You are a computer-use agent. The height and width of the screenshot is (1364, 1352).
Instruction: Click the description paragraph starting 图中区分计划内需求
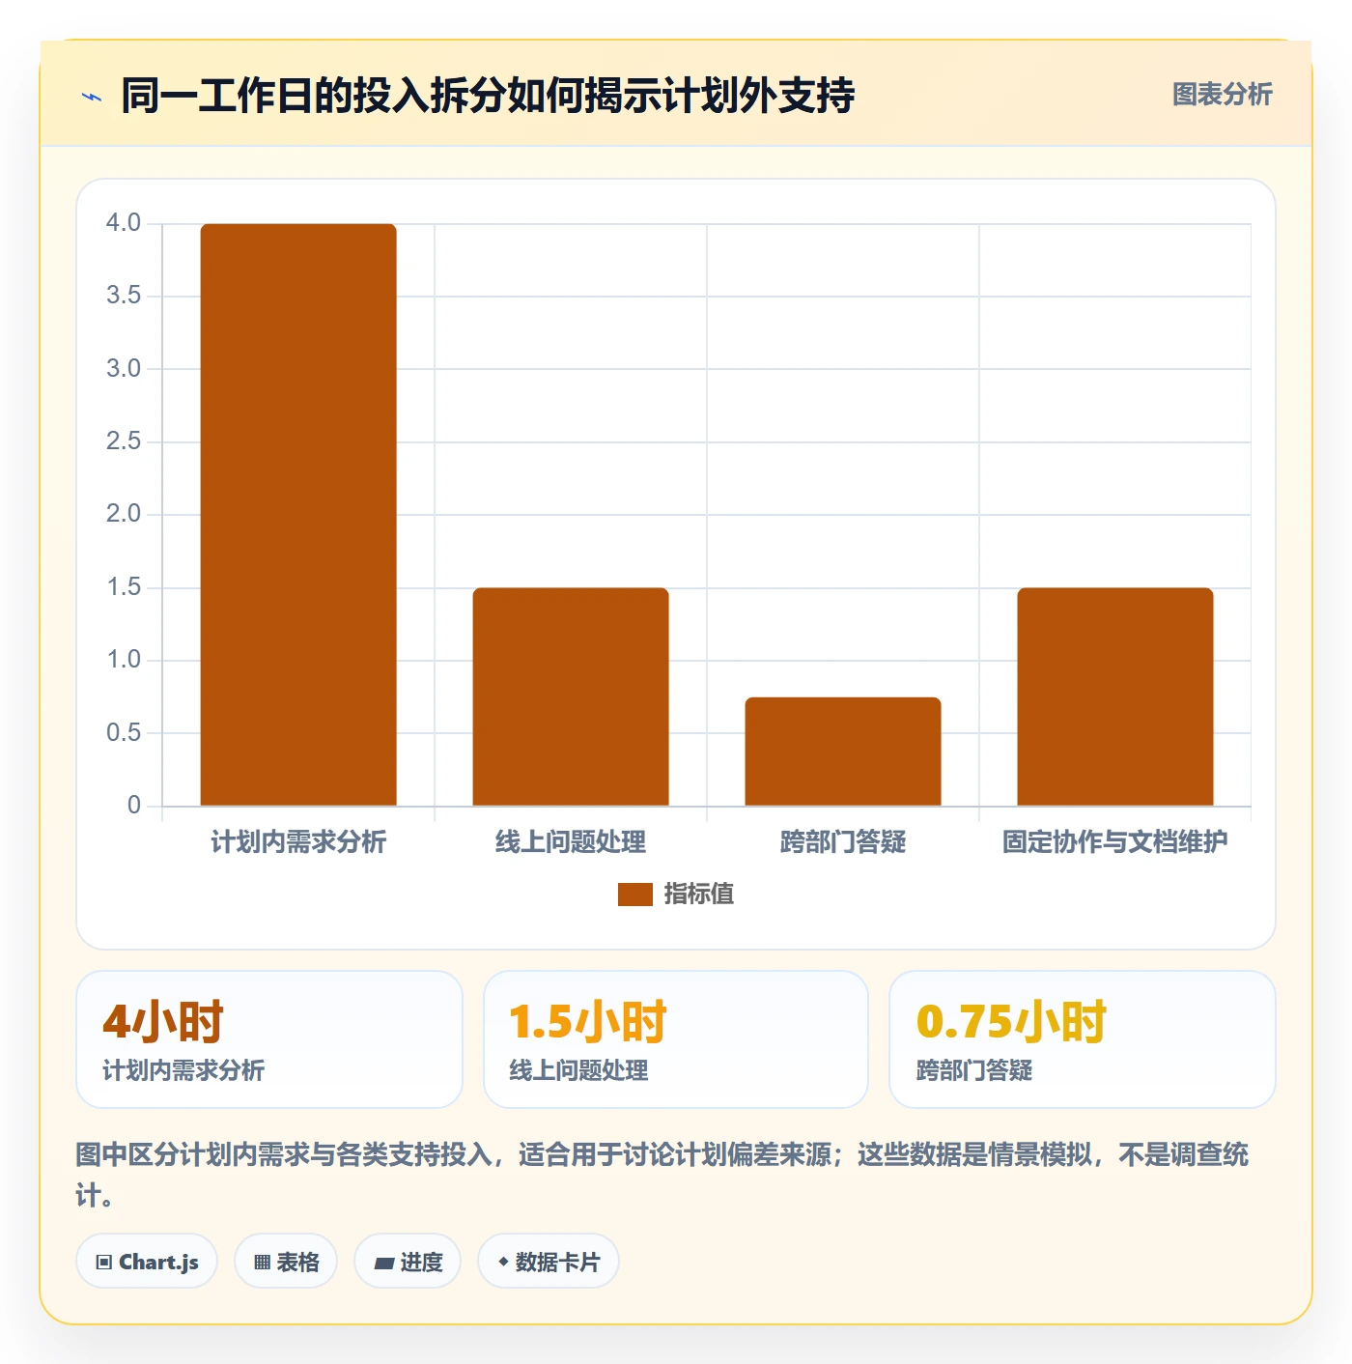click(662, 1175)
